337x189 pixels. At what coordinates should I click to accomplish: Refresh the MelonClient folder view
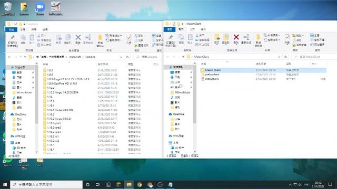click(x=285, y=57)
